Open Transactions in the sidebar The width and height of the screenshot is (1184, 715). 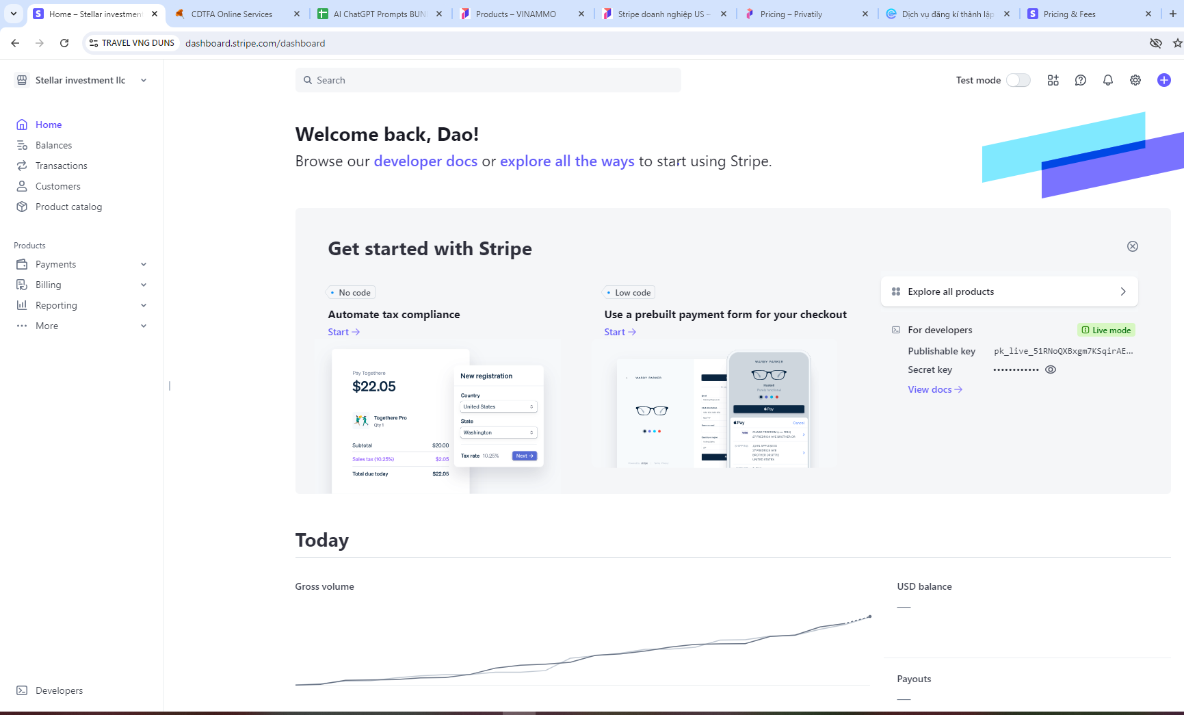point(62,166)
